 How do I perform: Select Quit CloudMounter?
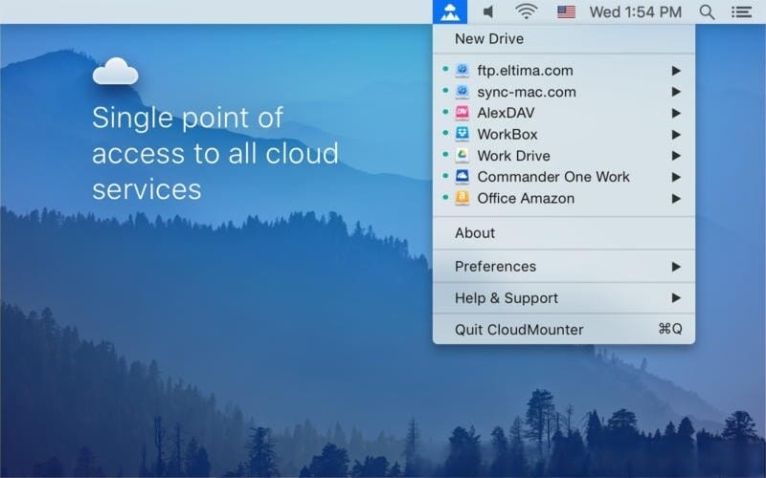click(564, 330)
